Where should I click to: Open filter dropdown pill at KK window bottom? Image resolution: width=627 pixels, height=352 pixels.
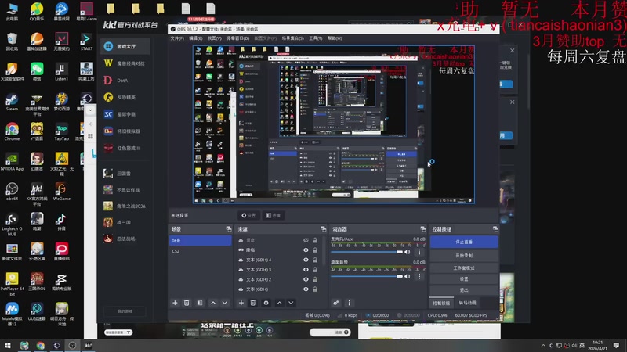[x=118, y=332]
